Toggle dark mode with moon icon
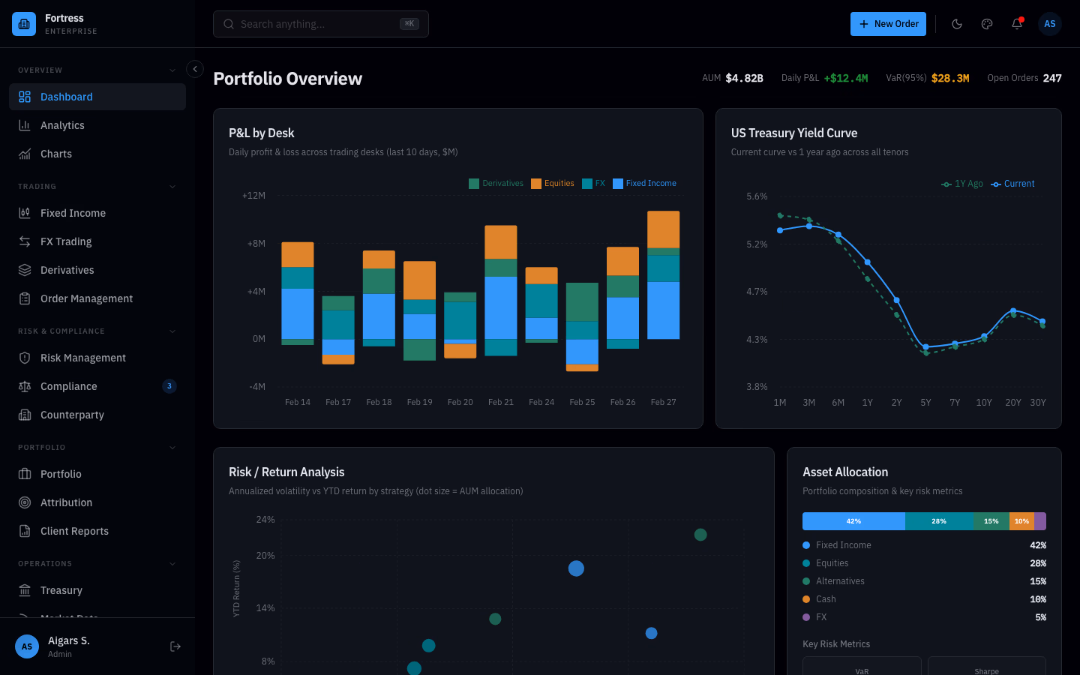This screenshot has height=675, width=1080. click(957, 24)
